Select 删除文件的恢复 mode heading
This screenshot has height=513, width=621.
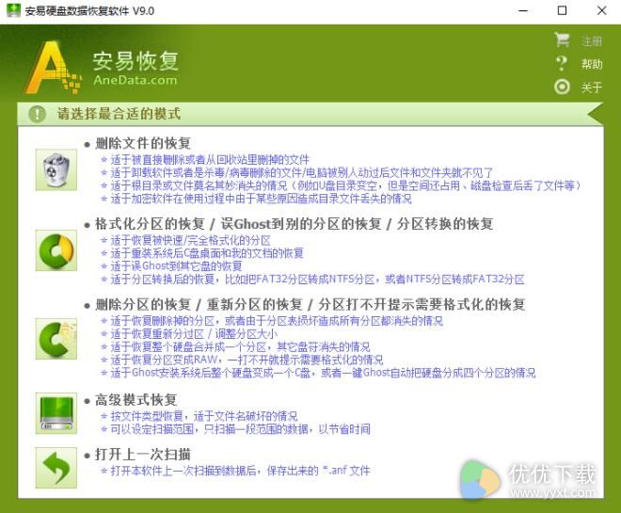click(143, 143)
